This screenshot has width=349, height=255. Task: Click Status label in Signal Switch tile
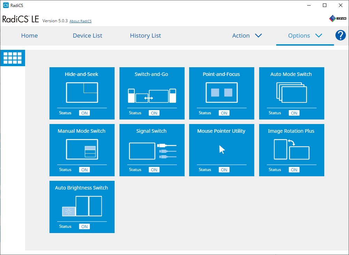coord(135,170)
